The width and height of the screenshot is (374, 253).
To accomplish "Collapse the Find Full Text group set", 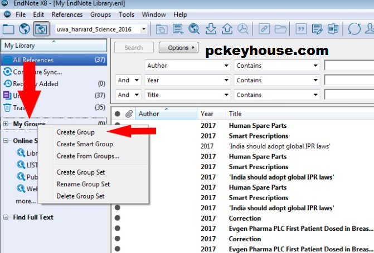I will pos(6,217).
